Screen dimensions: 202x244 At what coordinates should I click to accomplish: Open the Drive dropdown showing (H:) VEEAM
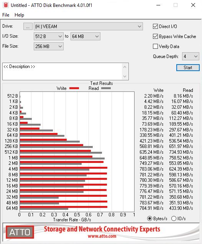click(88, 26)
